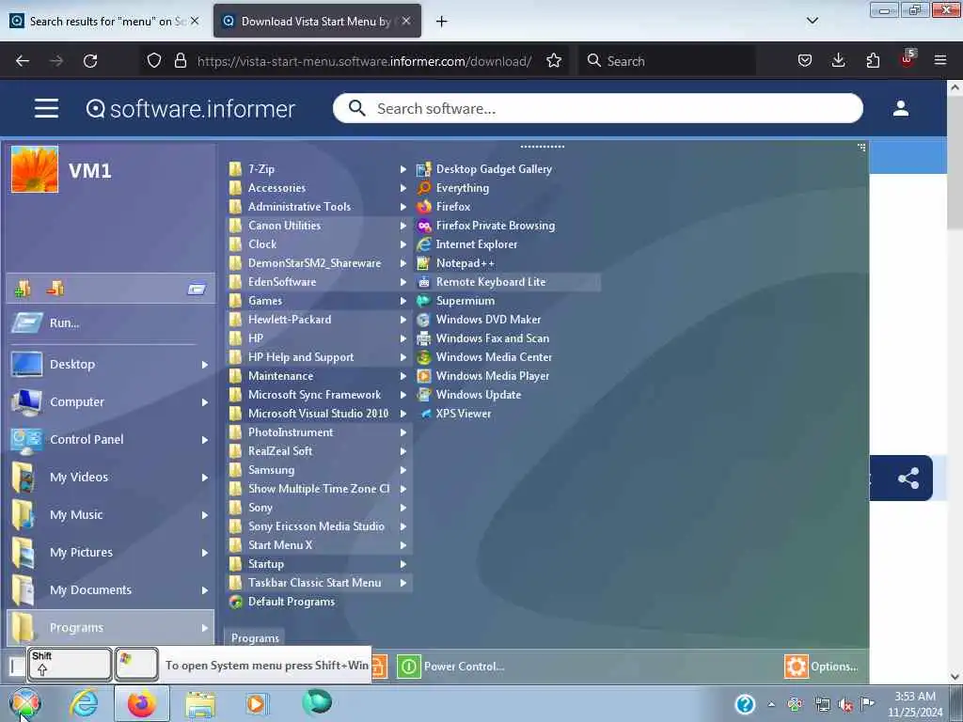Open Windows Explorer from taskbar
The height and width of the screenshot is (722, 963).
coord(199,704)
